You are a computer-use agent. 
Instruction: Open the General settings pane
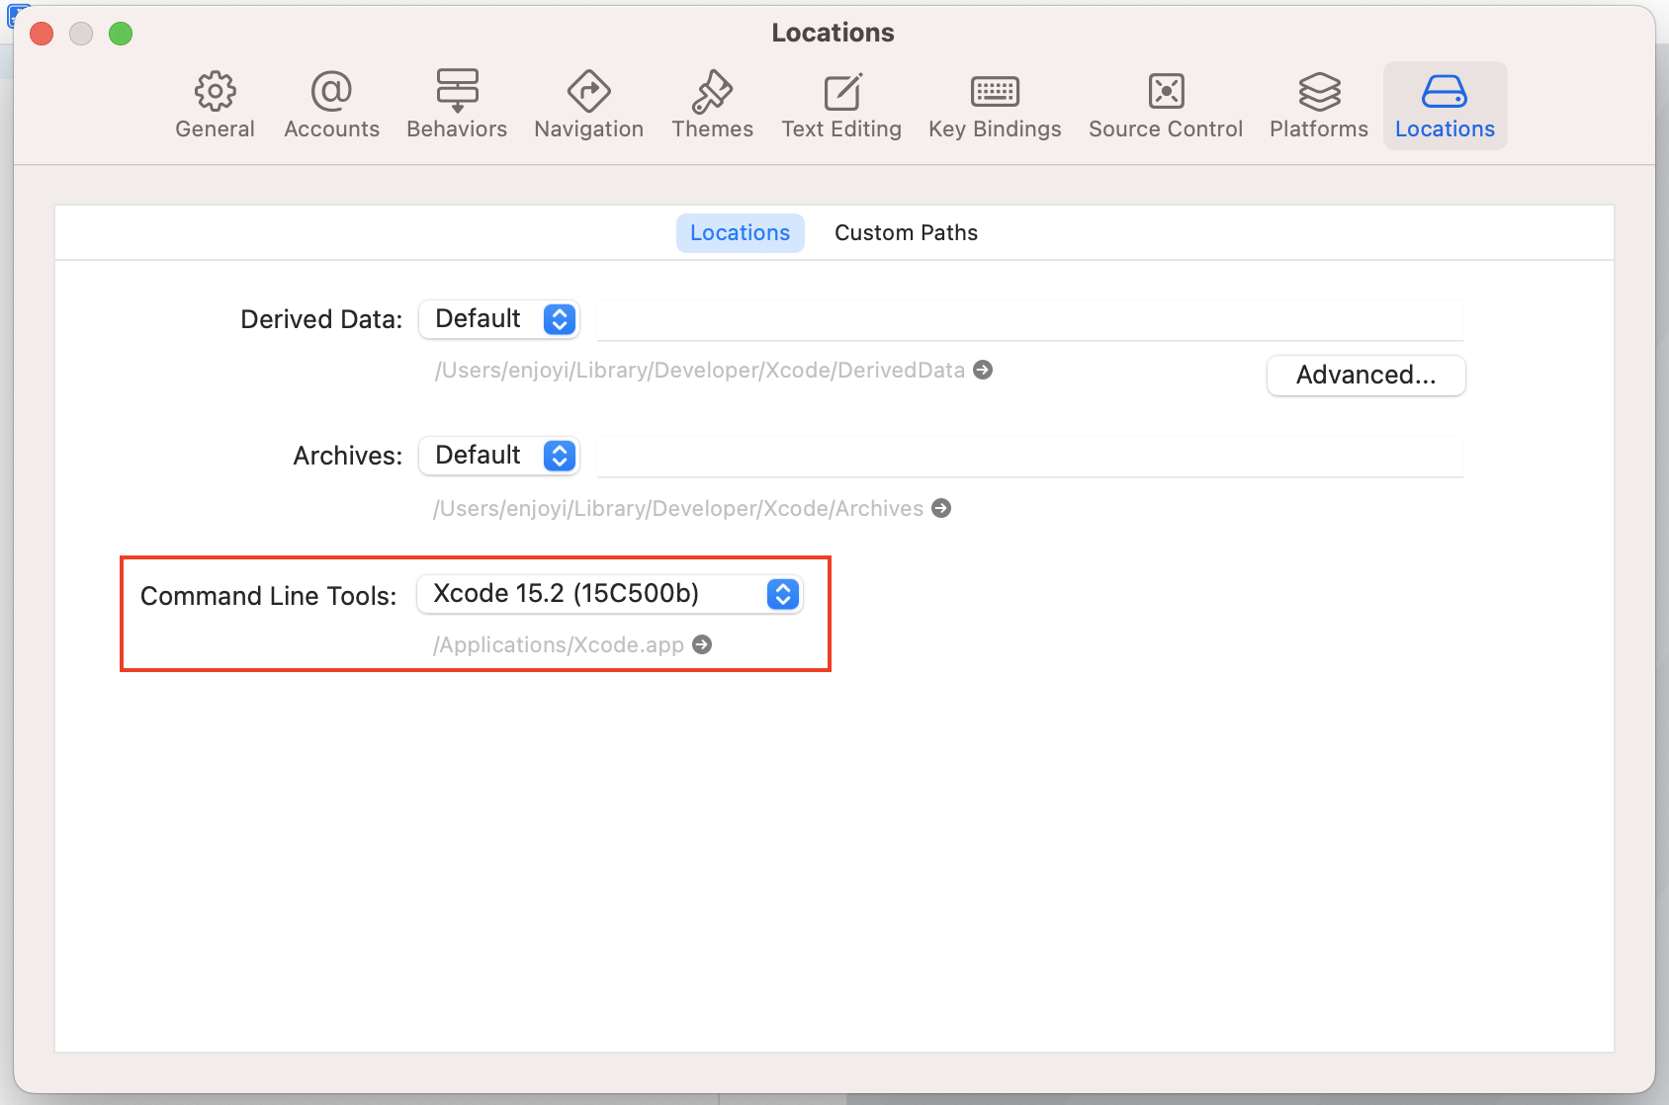pos(215,106)
